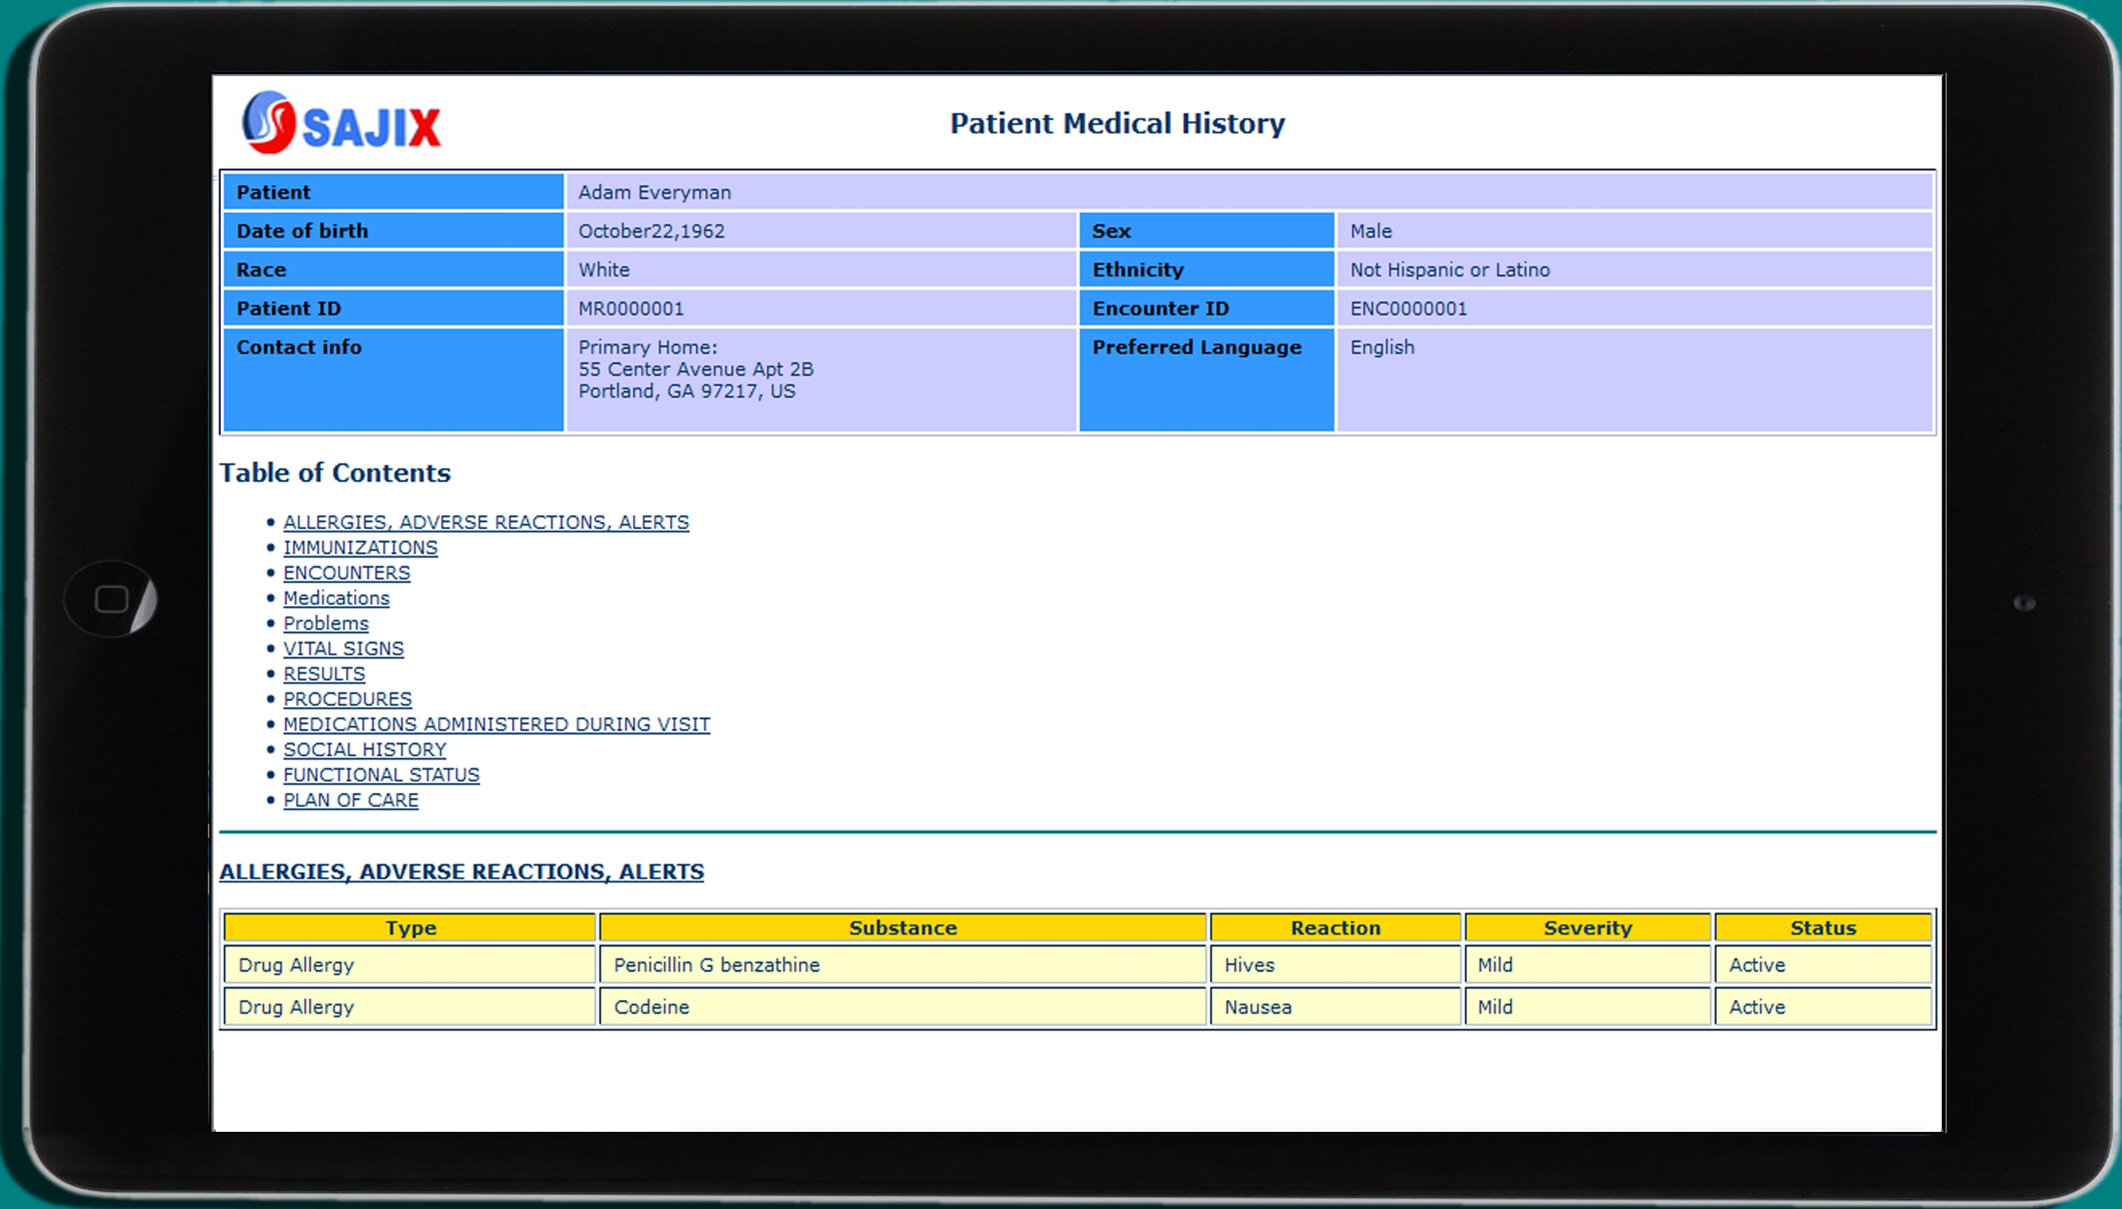Select the Codeine allergy row
This screenshot has width=2122, height=1209.
tap(651, 1007)
